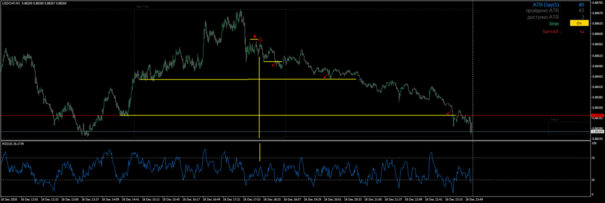Select the red check mark near 20:01

pos(325,76)
